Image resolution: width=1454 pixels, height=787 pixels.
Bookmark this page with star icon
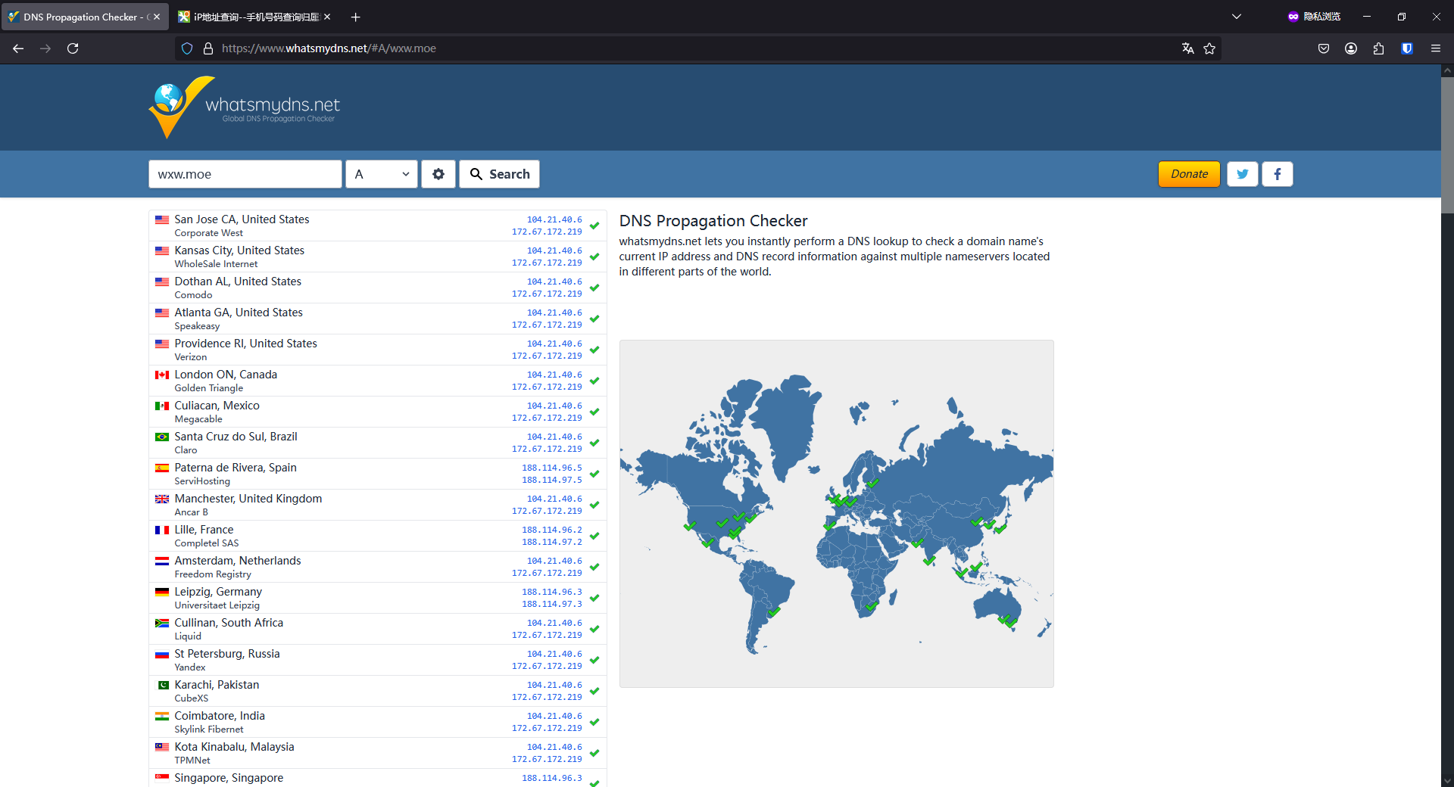(x=1209, y=48)
